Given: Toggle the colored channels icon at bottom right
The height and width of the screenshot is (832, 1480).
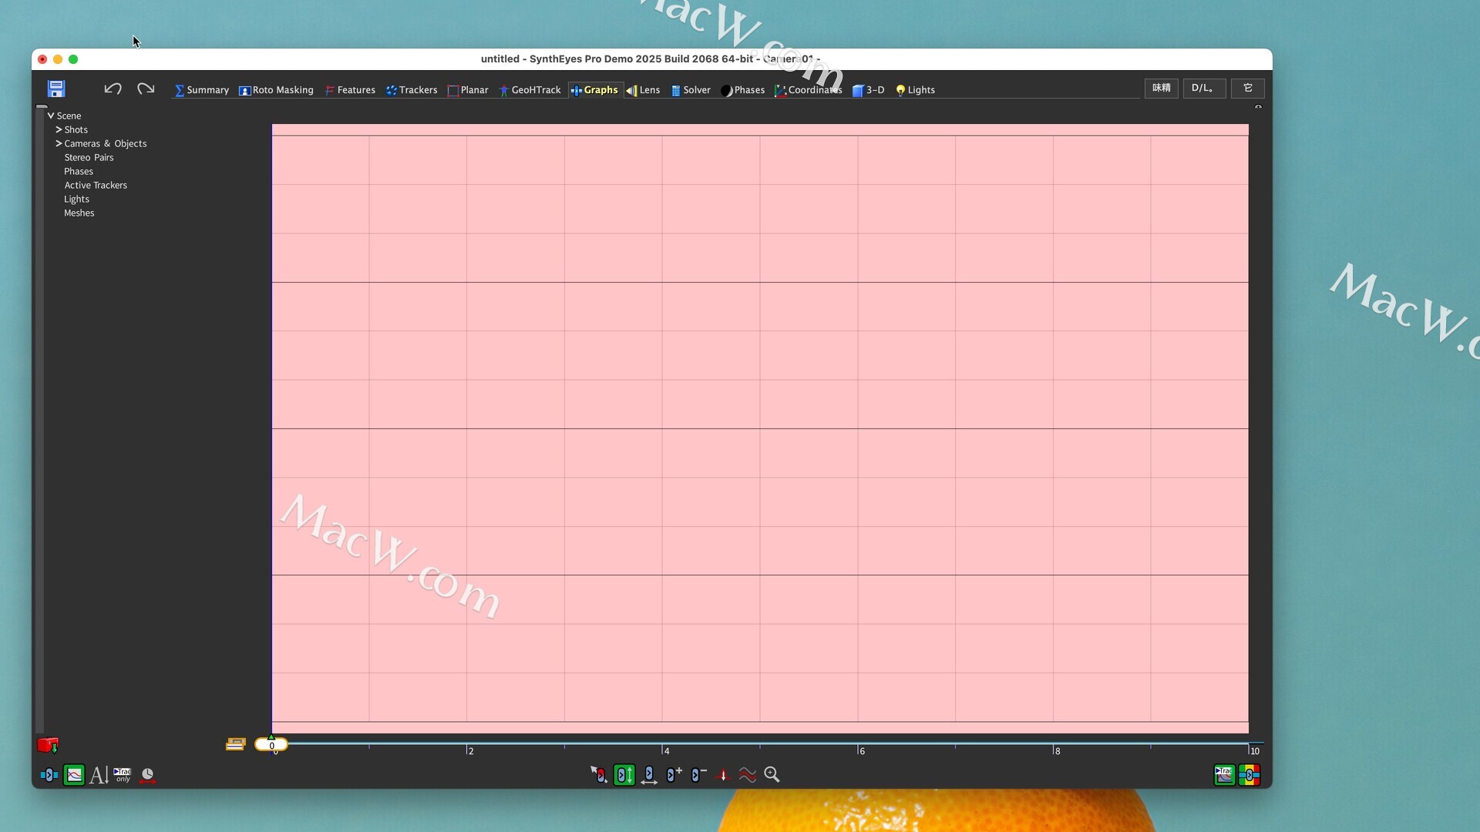Looking at the screenshot, I should [1250, 775].
